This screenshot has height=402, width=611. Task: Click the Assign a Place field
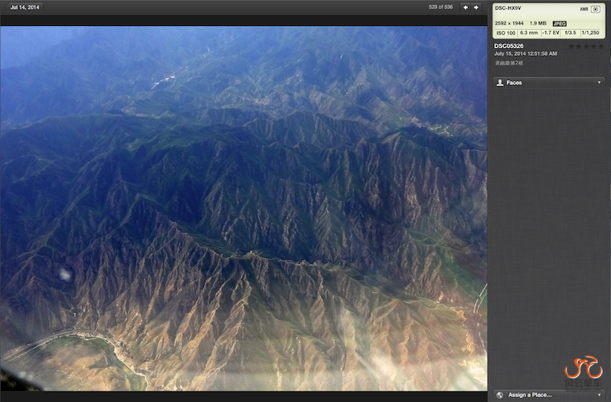[x=549, y=395]
